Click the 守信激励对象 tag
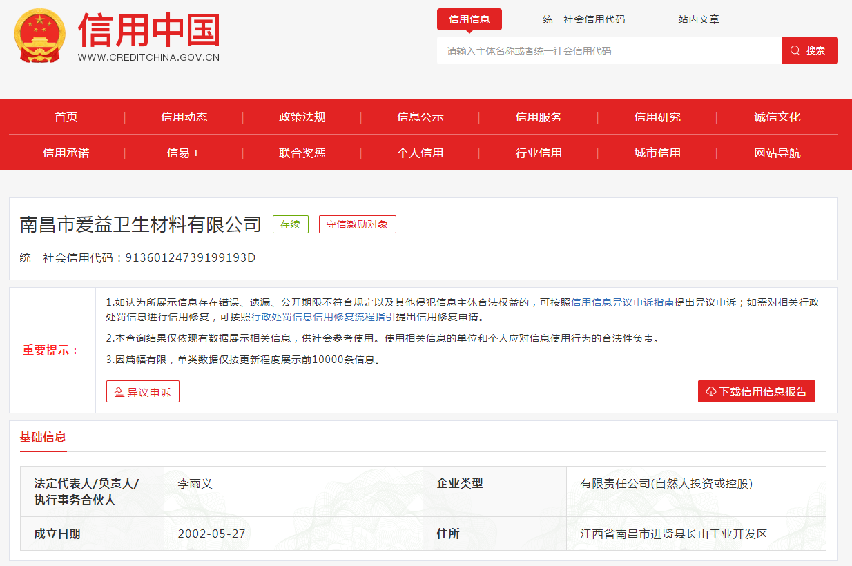This screenshot has width=852, height=566. point(358,224)
